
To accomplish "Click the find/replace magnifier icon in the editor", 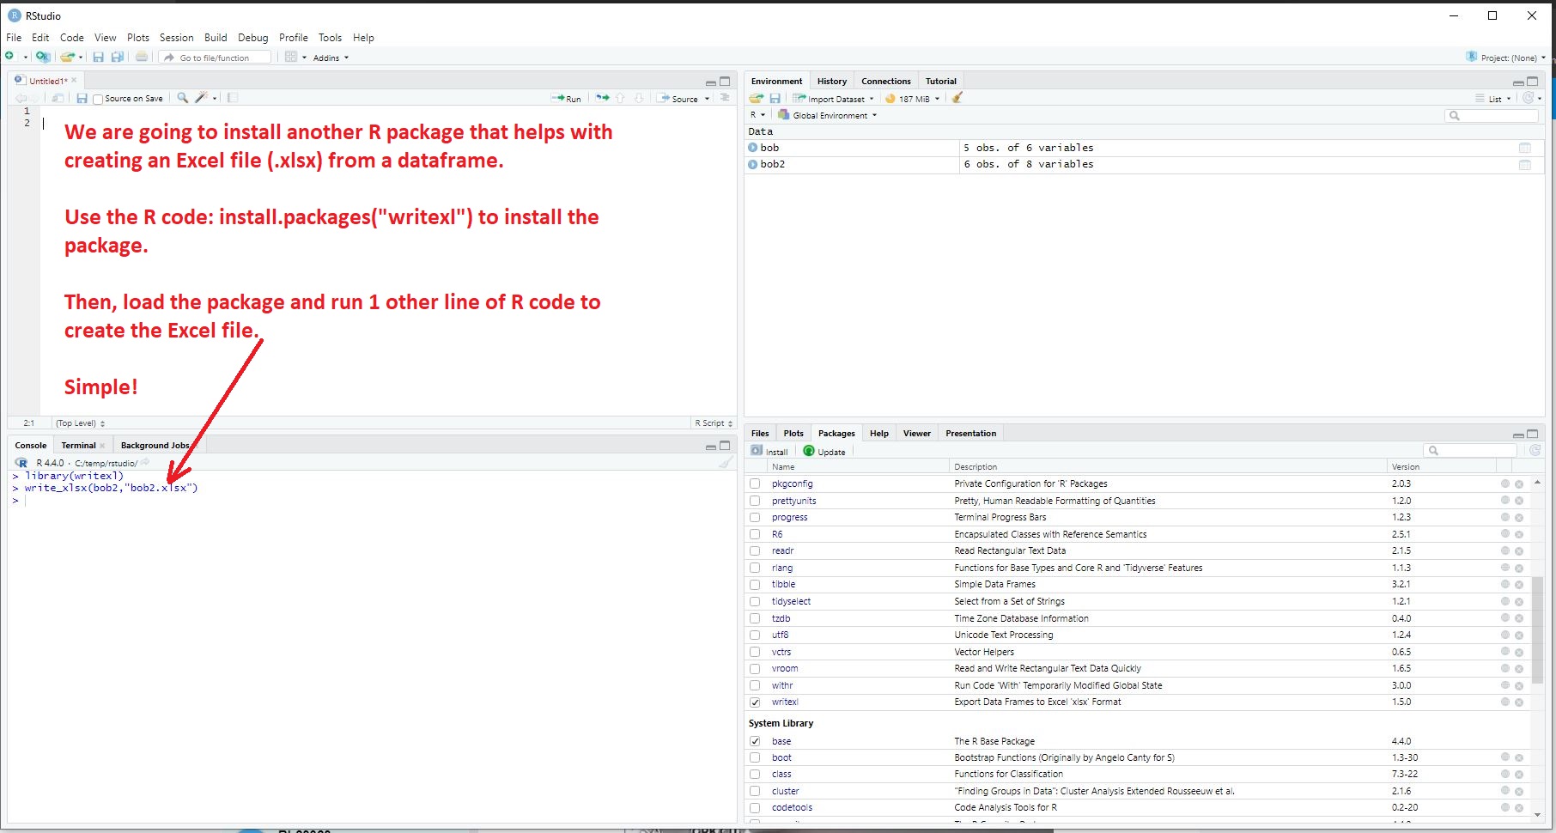I will pos(182,98).
